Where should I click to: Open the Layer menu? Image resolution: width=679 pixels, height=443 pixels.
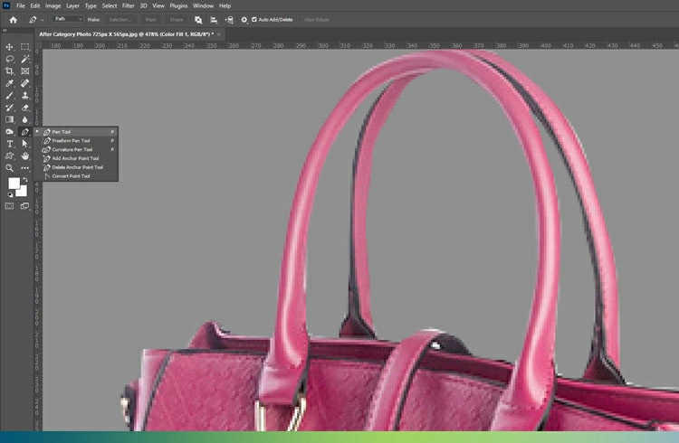(x=72, y=6)
